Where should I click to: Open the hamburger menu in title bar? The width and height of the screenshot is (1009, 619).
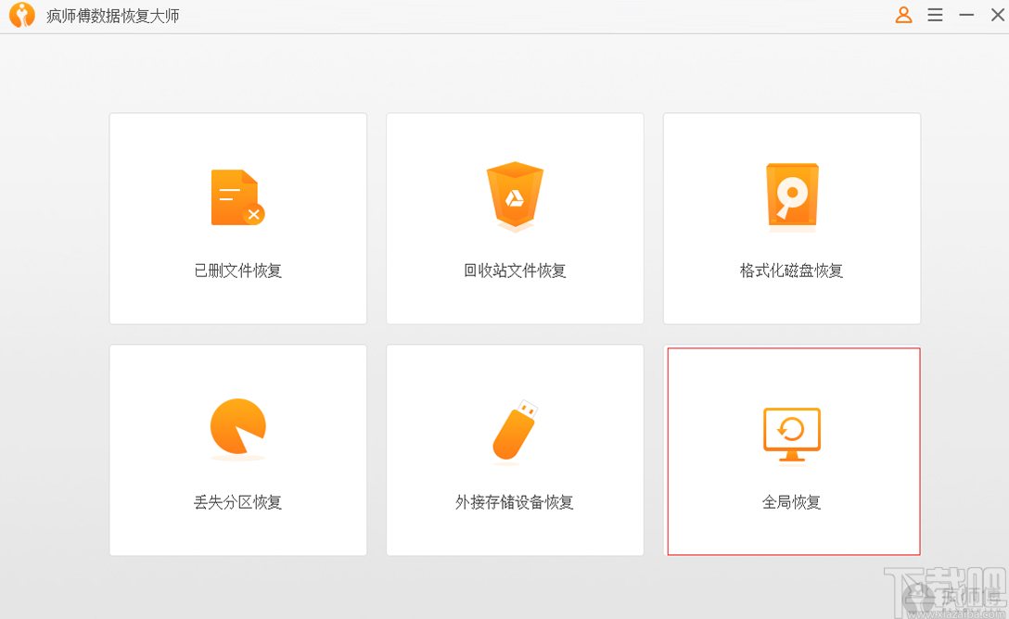click(935, 15)
